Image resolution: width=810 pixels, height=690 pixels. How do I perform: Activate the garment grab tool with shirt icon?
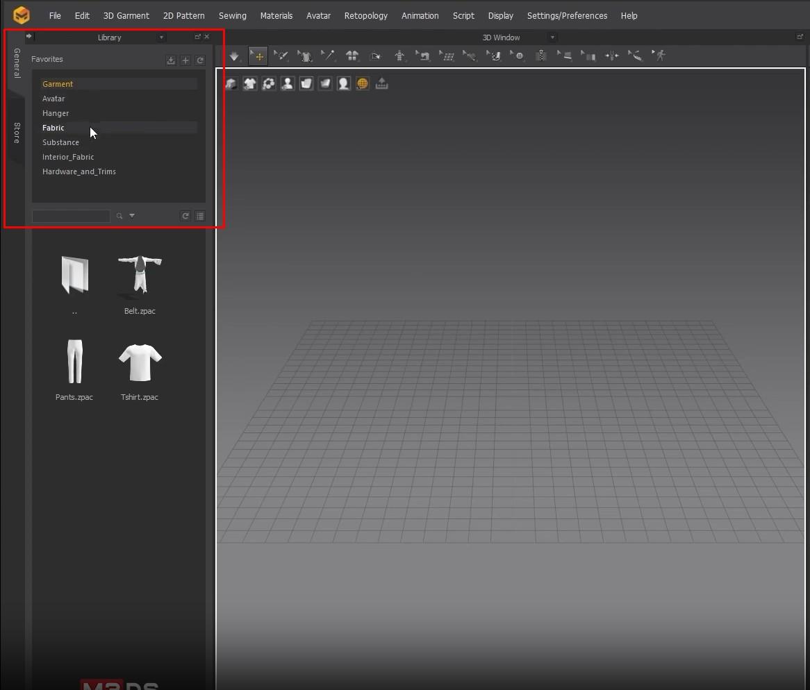(x=305, y=56)
